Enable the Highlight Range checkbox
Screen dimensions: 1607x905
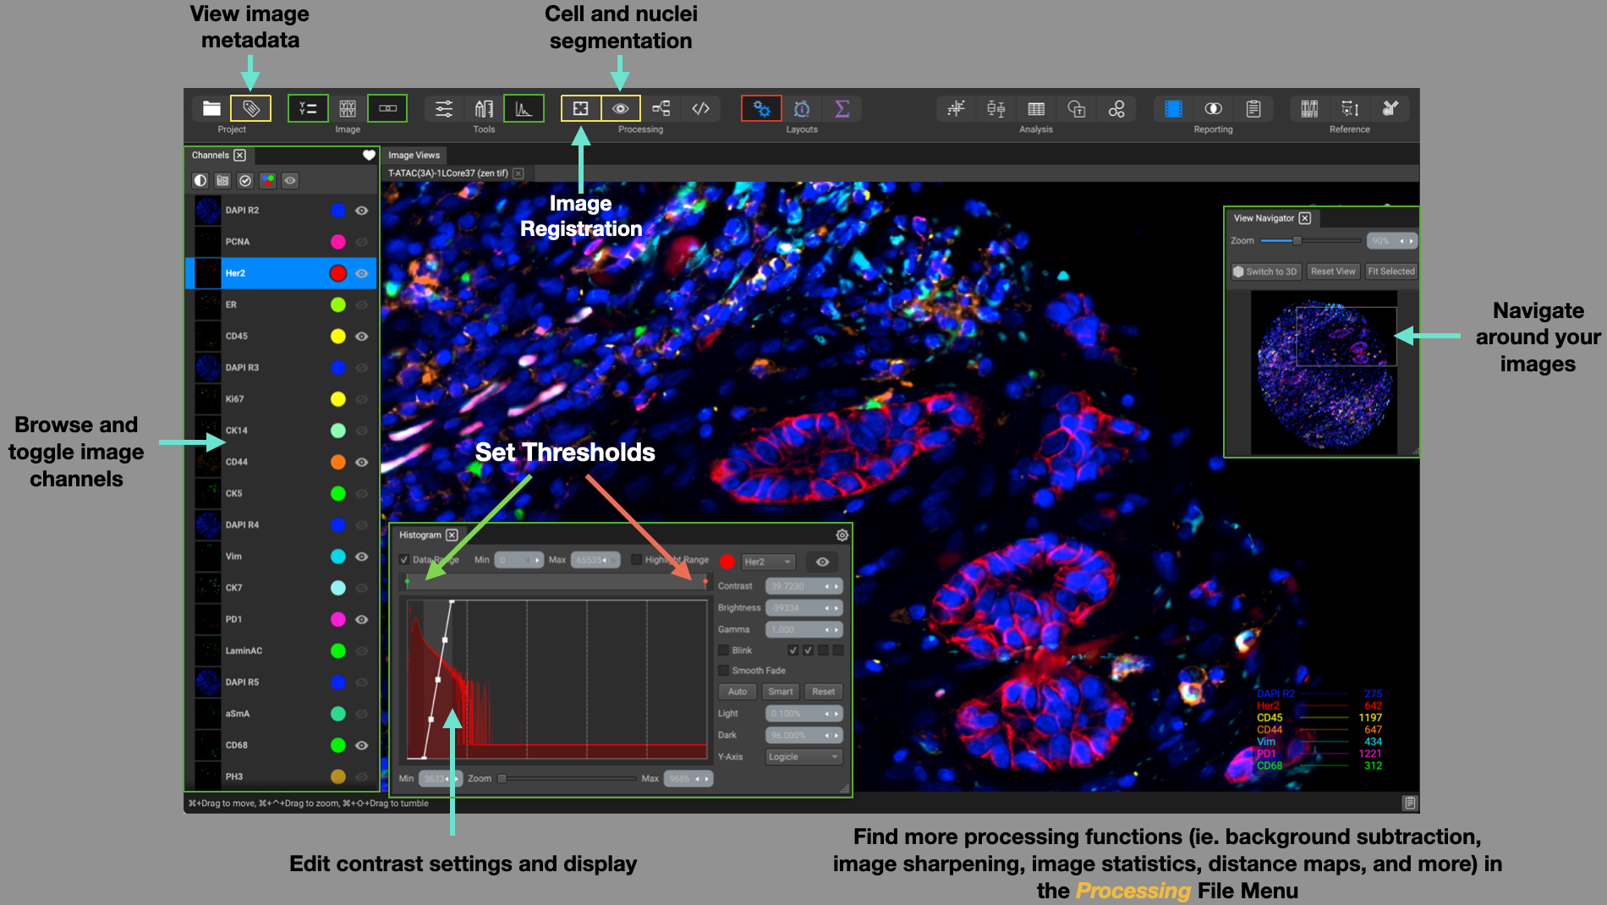636,560
